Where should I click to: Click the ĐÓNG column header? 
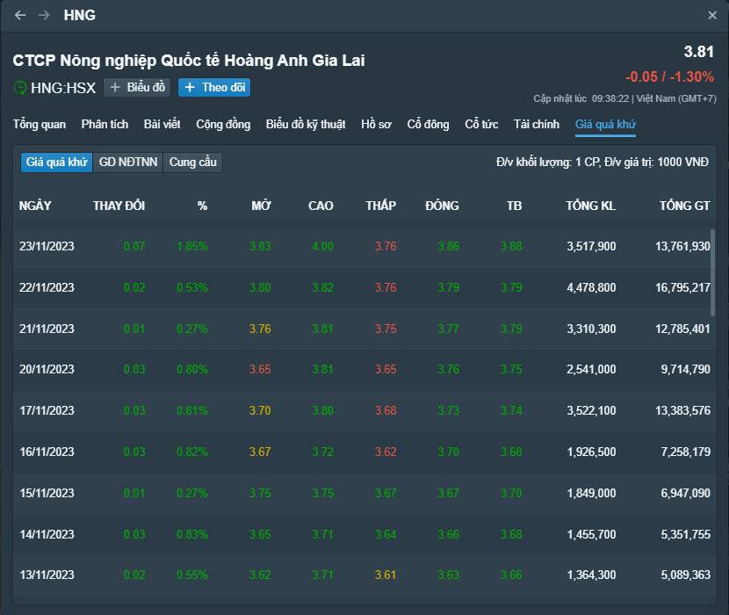click(x=442, y=206)
